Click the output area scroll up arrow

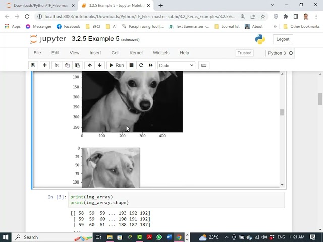point(282,74)
